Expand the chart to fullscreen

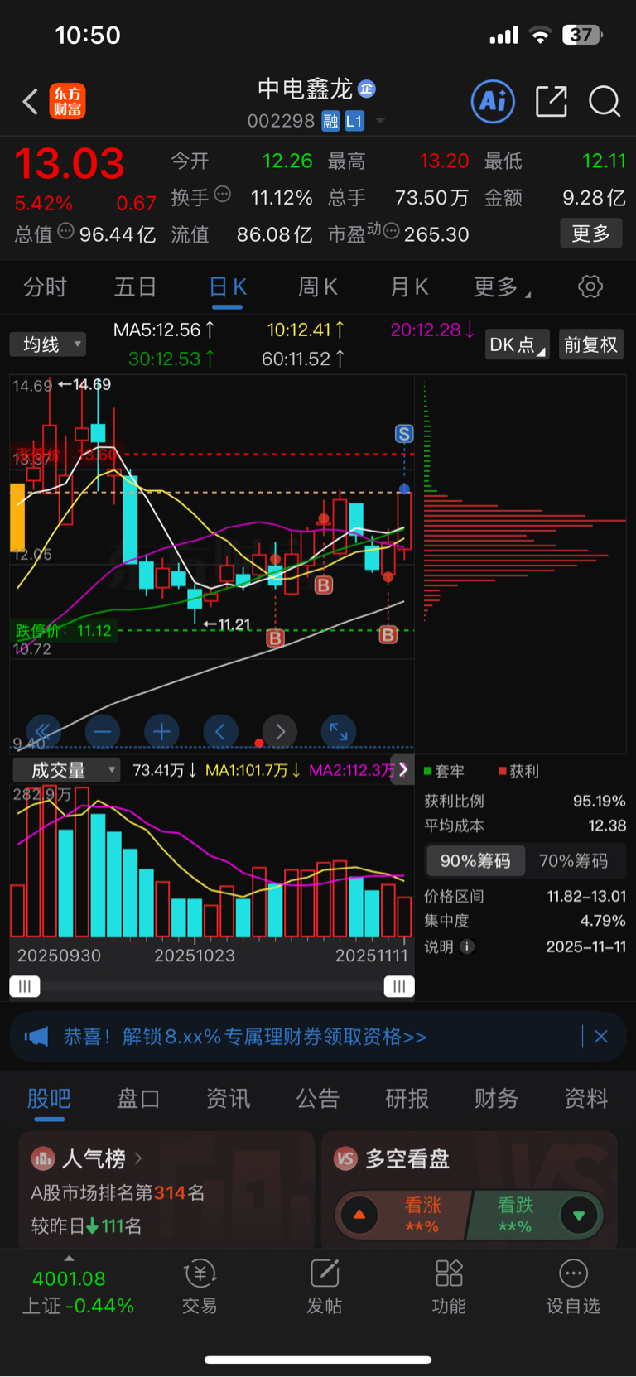pos(339,731)
